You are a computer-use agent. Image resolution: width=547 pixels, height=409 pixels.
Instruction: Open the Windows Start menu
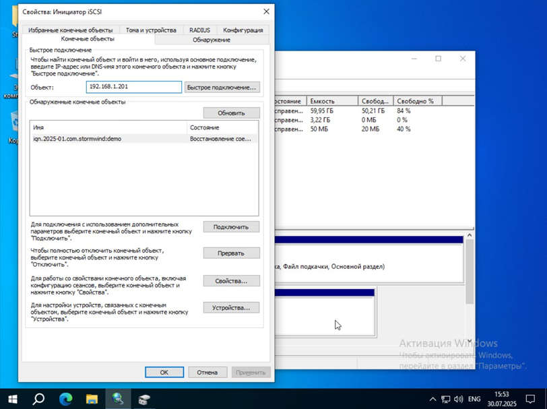(x=13, y=398)
